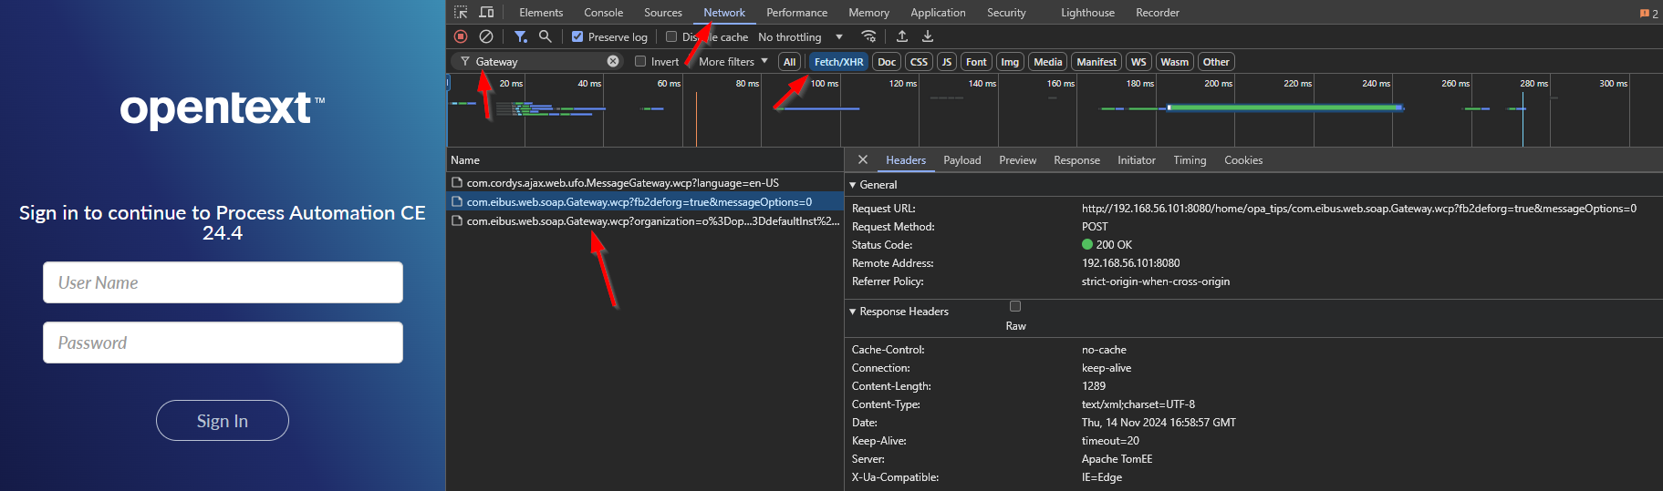Click the User Name input field
The width and height of the screenshot is (1663, 491).
tap(223, 282)
